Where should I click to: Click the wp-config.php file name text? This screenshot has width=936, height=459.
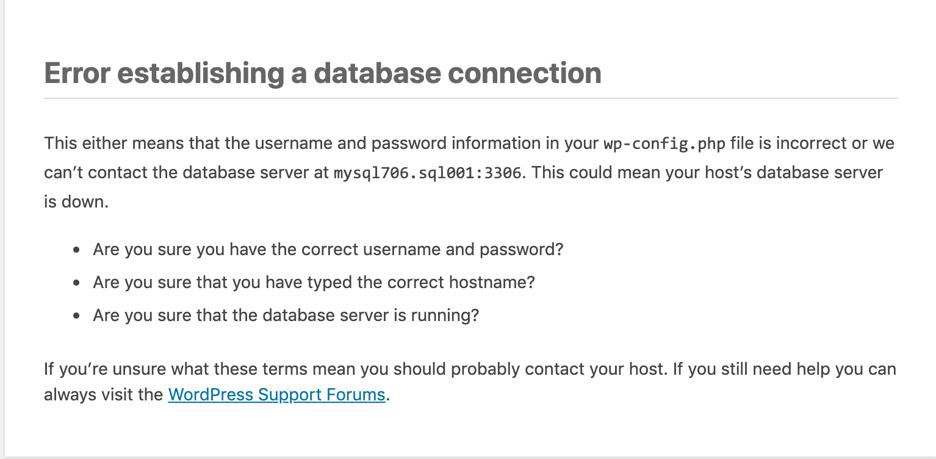coord(664,144)
